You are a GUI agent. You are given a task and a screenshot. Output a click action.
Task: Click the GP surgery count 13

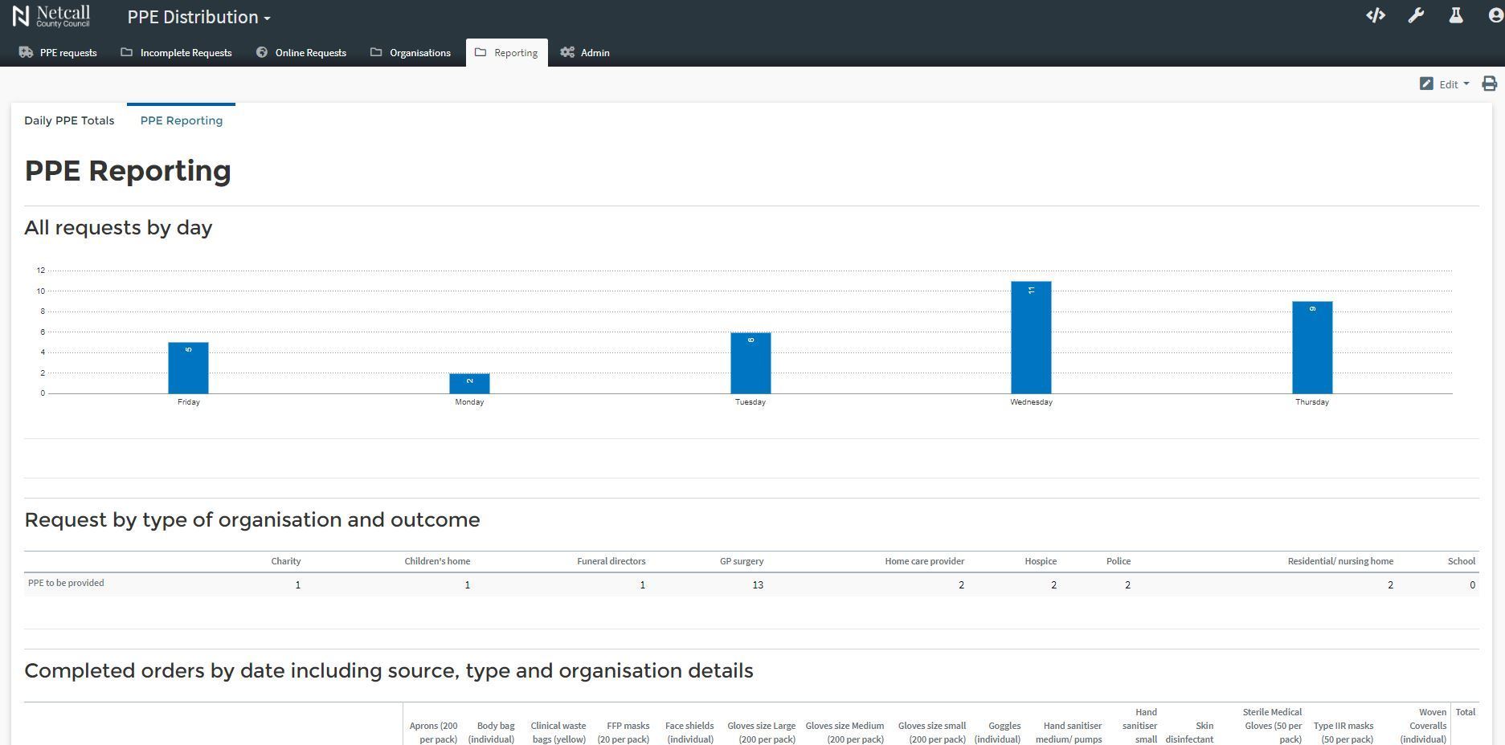(757, 585)
